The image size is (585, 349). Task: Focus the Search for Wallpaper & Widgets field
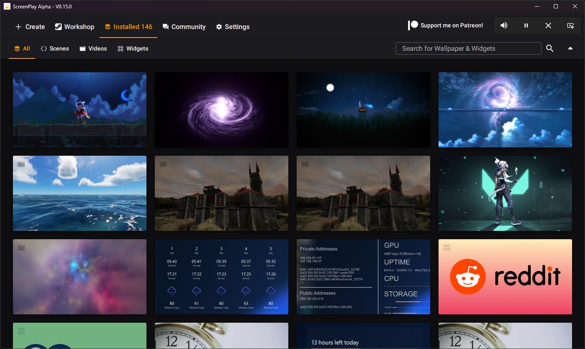[468, 48]
